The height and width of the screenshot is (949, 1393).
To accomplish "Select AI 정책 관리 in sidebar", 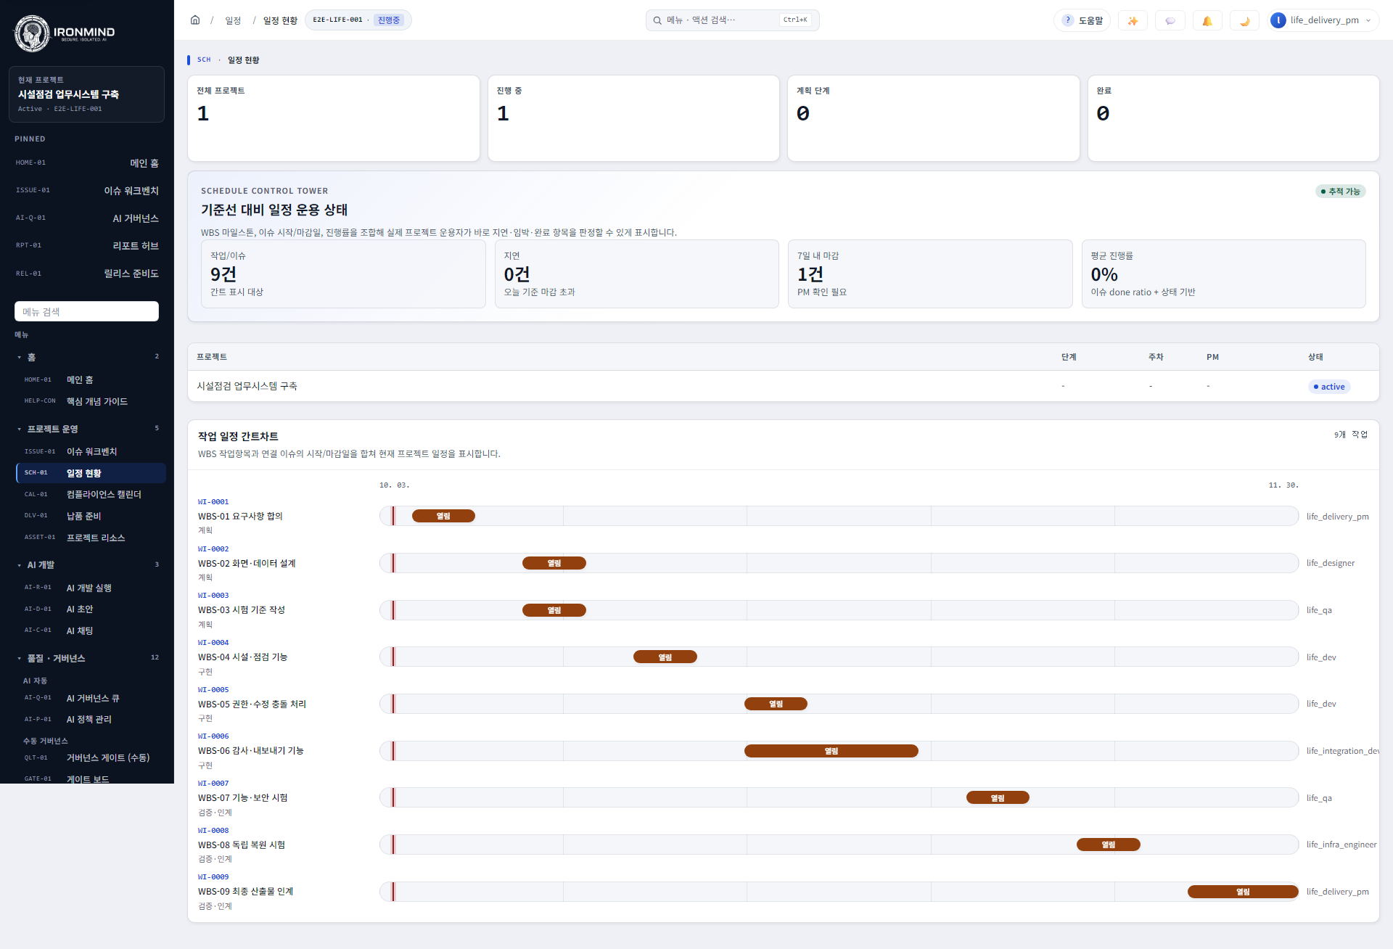I will [x=91, y=719].
